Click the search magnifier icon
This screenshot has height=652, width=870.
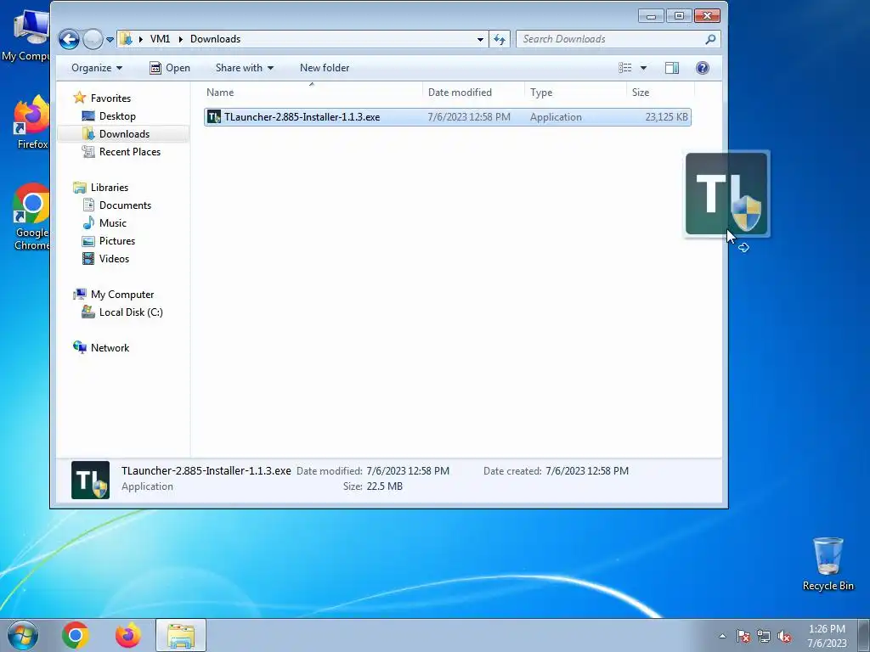[x=710, y=39]
